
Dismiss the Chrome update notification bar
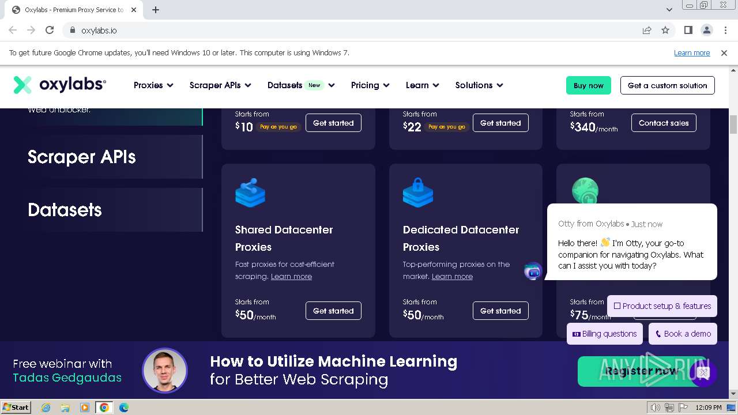724,52
